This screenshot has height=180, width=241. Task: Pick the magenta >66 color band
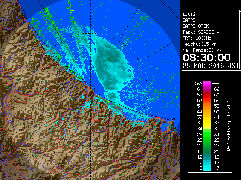207,84
